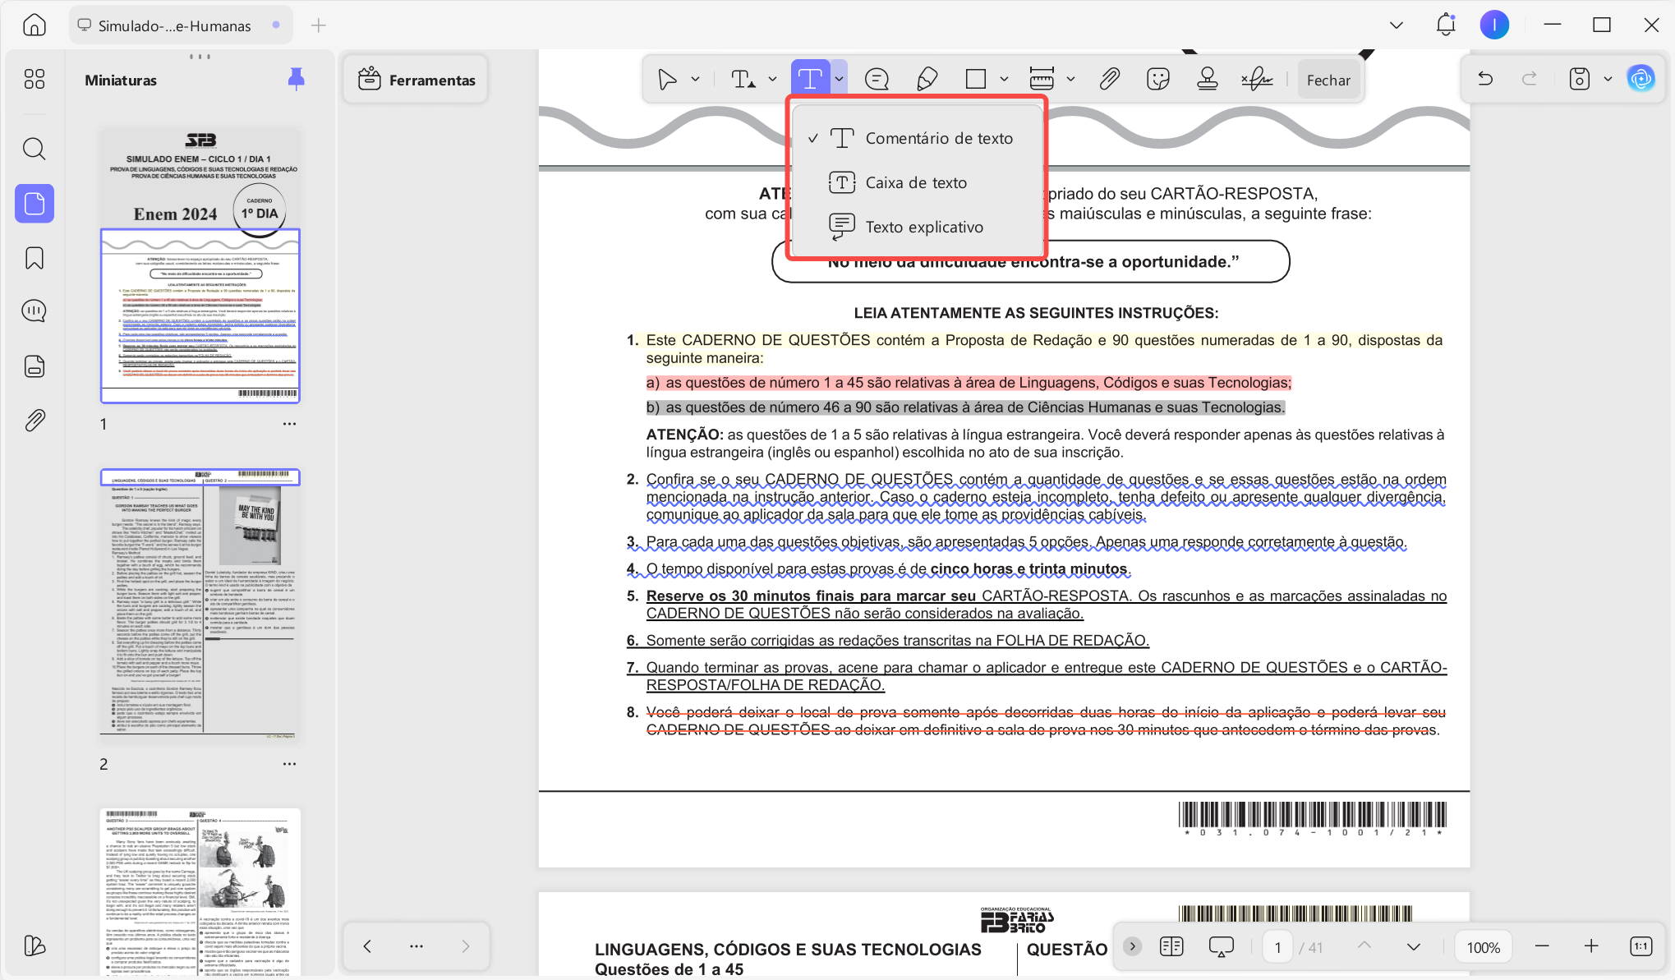Select the stamp tool

(1208, 79)
